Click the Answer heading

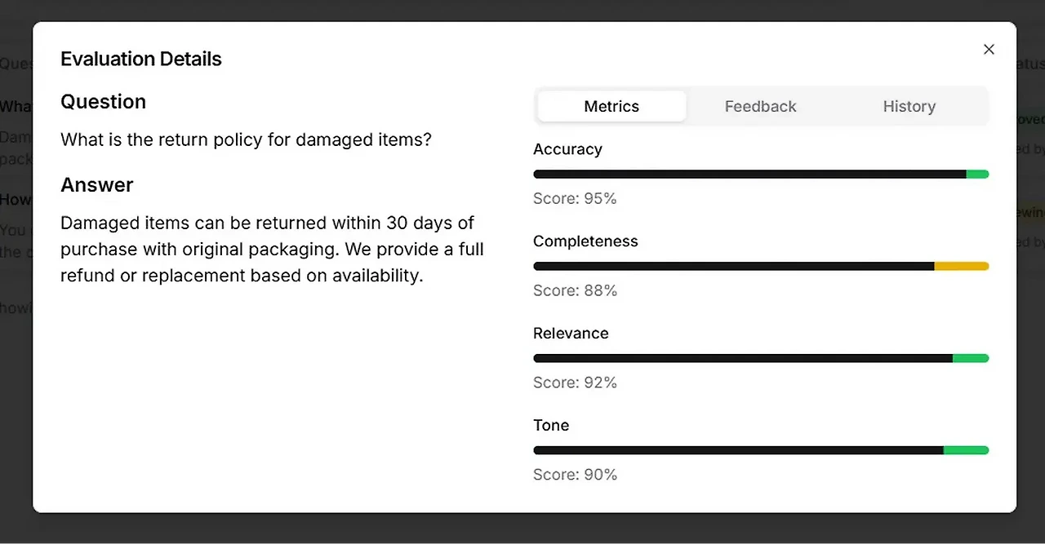pyautogui.click(x=96, y=185)
